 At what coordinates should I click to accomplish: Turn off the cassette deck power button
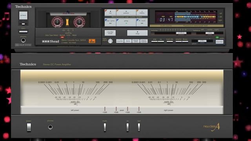pos(23,15)
